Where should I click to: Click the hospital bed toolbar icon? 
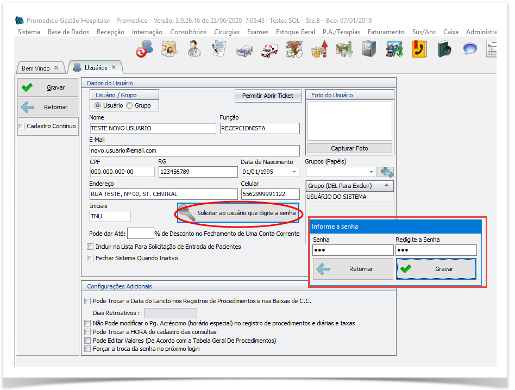click(244, 50)
